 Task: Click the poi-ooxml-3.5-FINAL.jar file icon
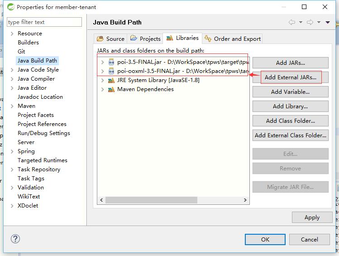[111, 71]
